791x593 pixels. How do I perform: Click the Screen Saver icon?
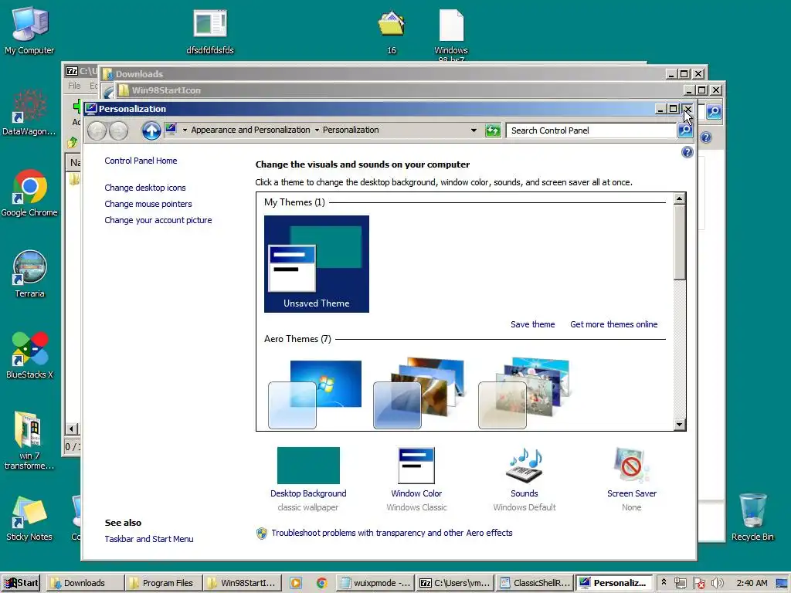[x=632, y=466]
